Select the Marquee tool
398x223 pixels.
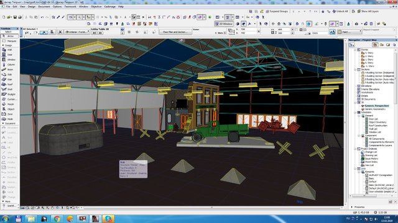click(x=9, y=41)
